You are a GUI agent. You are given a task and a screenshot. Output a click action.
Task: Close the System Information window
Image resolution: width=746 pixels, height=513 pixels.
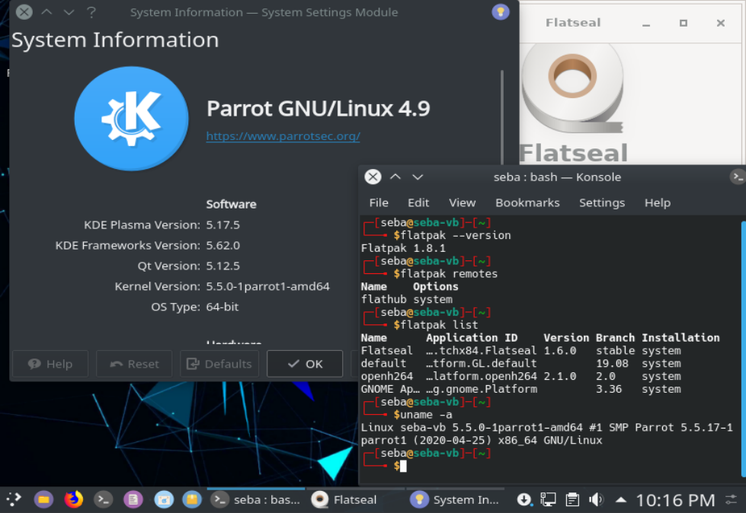point(24,12)
